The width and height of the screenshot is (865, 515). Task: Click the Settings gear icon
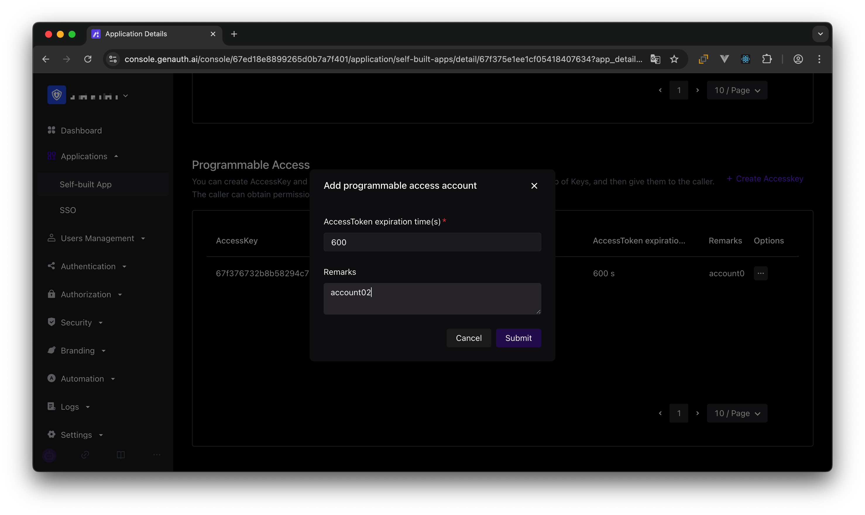pos(51,435)
